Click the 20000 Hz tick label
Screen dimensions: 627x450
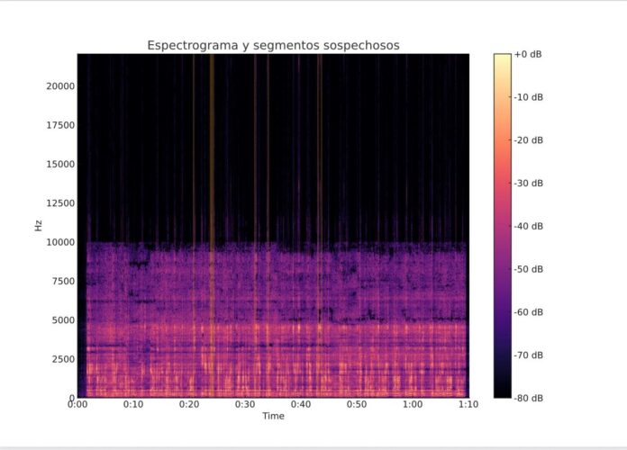(x=58, y=86)
